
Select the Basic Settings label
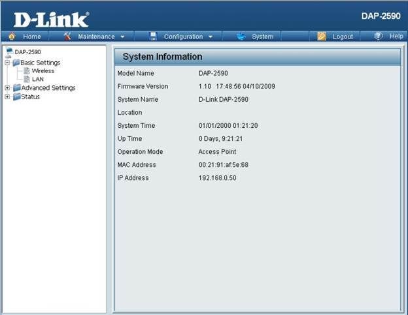coord(41,63)
